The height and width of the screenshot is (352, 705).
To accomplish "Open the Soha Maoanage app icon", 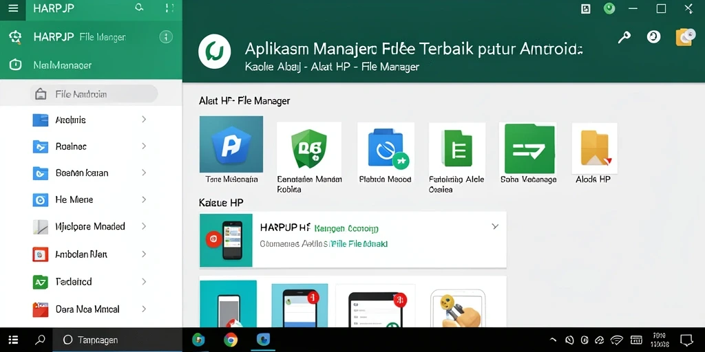I will (x=529, y=148).
